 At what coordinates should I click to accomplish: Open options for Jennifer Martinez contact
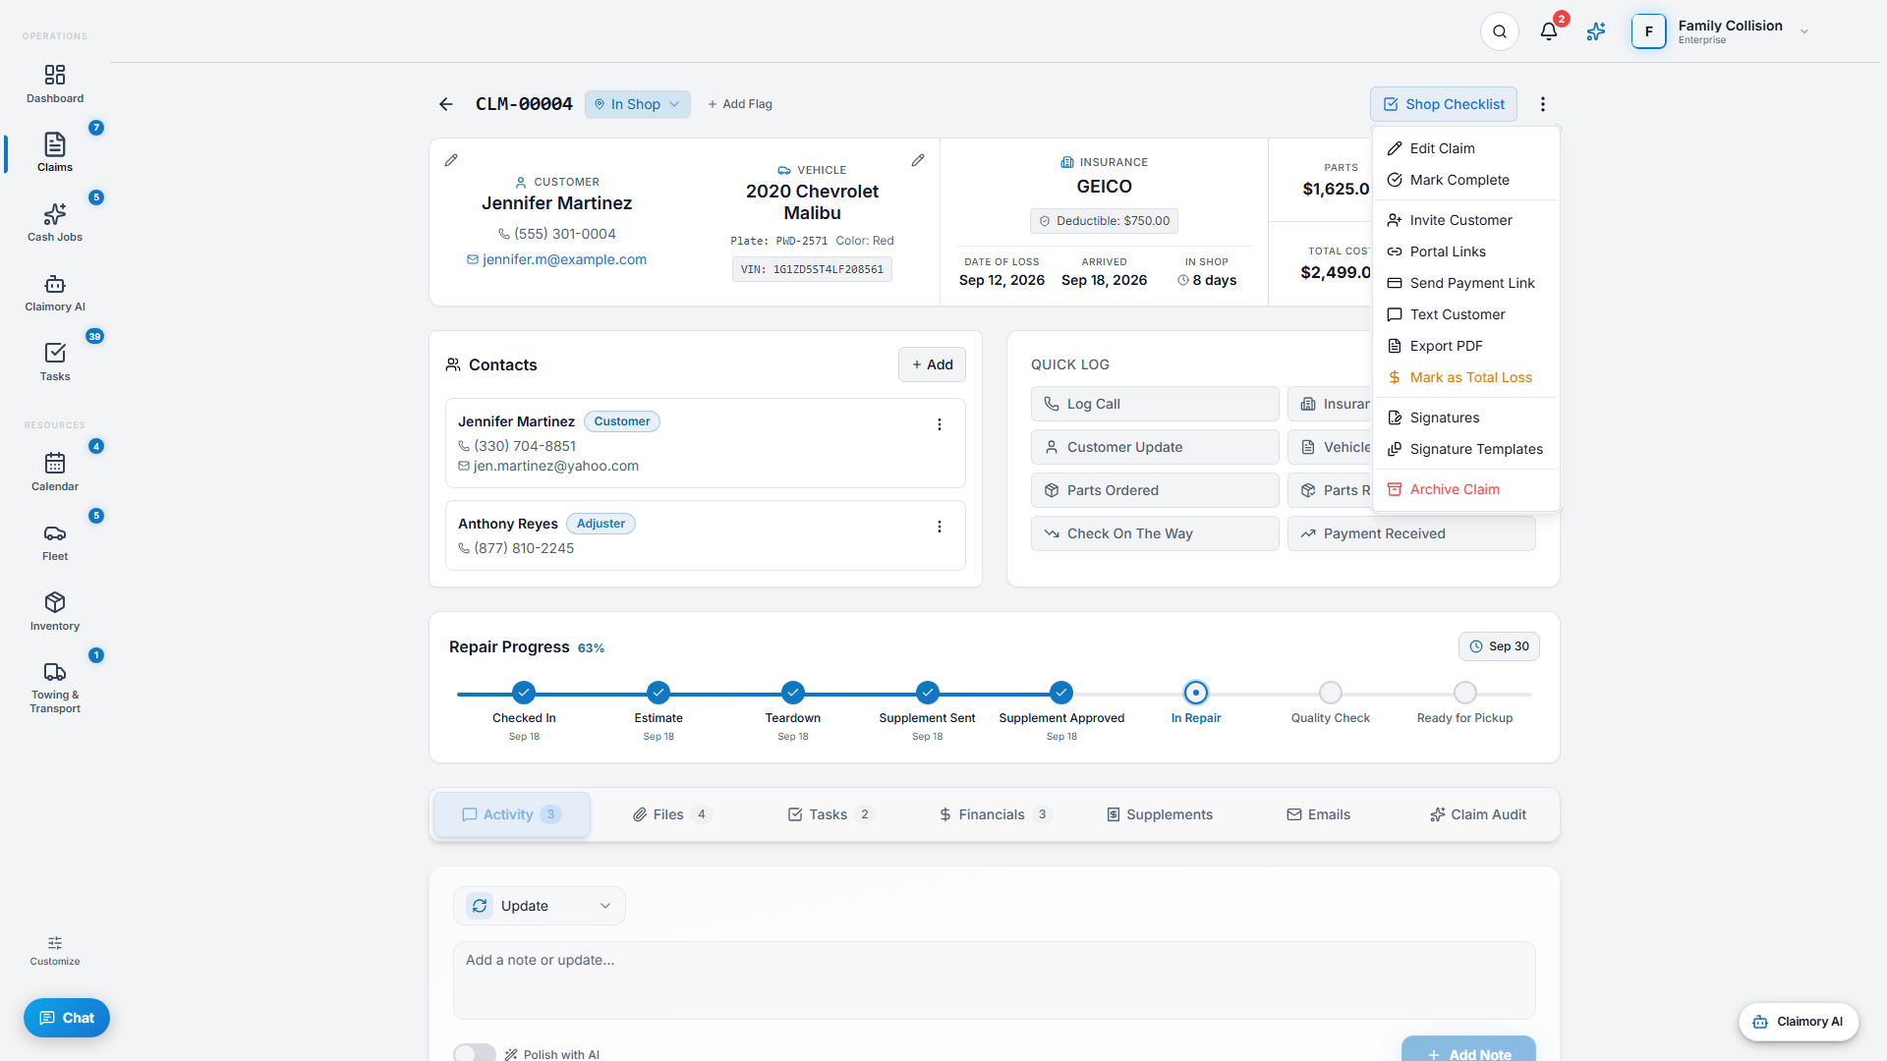(x=940, y=424)
